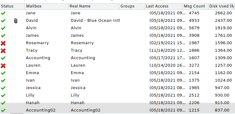Screen dimensions: 235x114
Task: Select David - Blue Ocean Intl entry
Action: pyautogui.click(x=95, y=20)
